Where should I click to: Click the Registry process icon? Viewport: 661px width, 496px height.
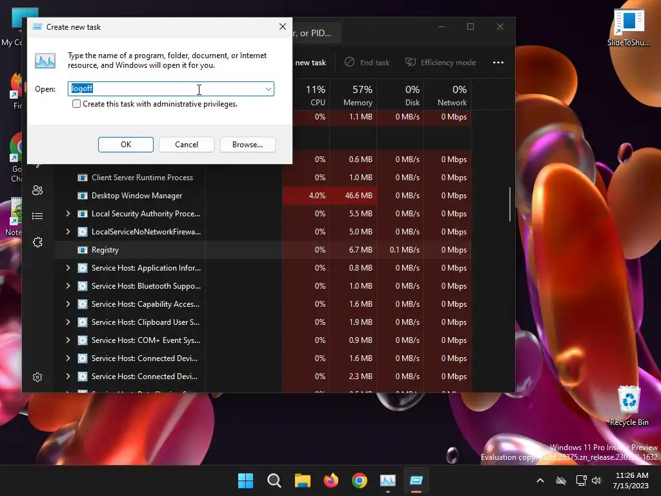[x=83, y=250]
